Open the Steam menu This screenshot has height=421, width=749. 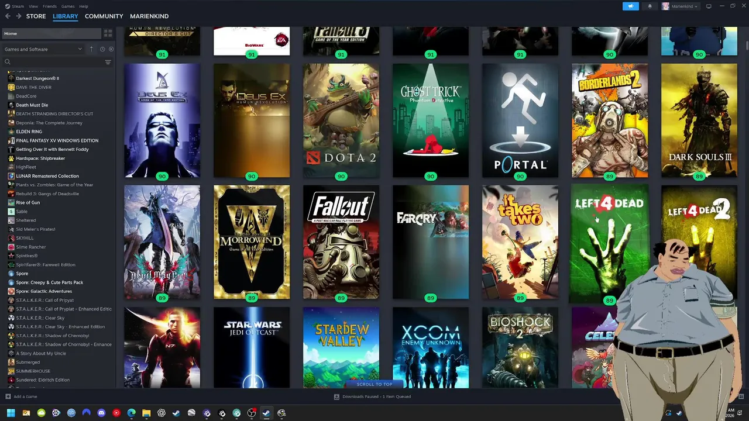click(x=15, y=6)
